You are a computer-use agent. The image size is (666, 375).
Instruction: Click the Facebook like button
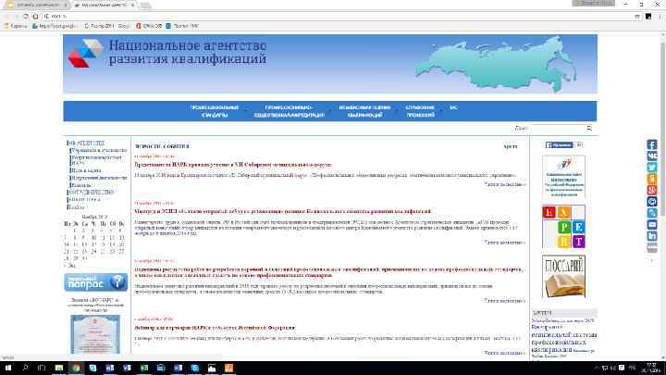point(560,145)
